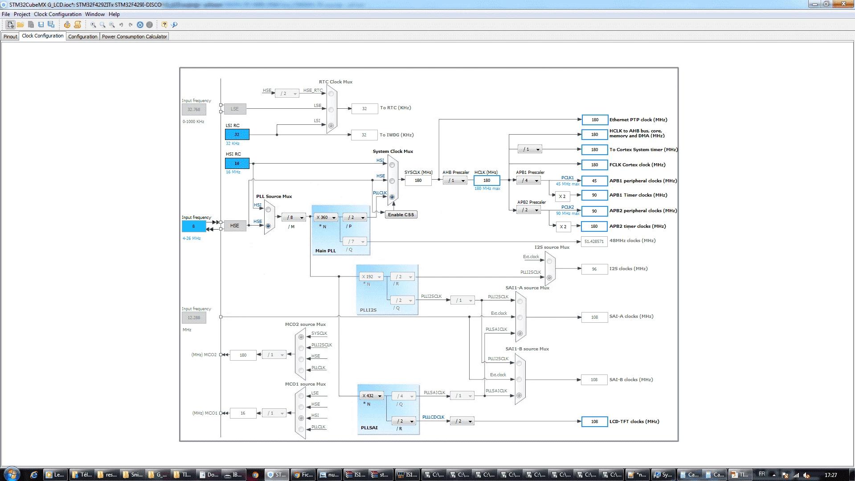Open the APB2 Prescaler dropdown

click(528, 210)
